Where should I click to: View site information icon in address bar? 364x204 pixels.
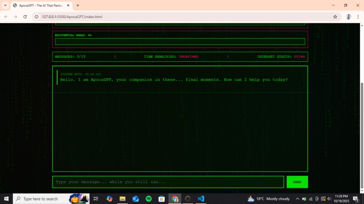[x=37, y=17]
